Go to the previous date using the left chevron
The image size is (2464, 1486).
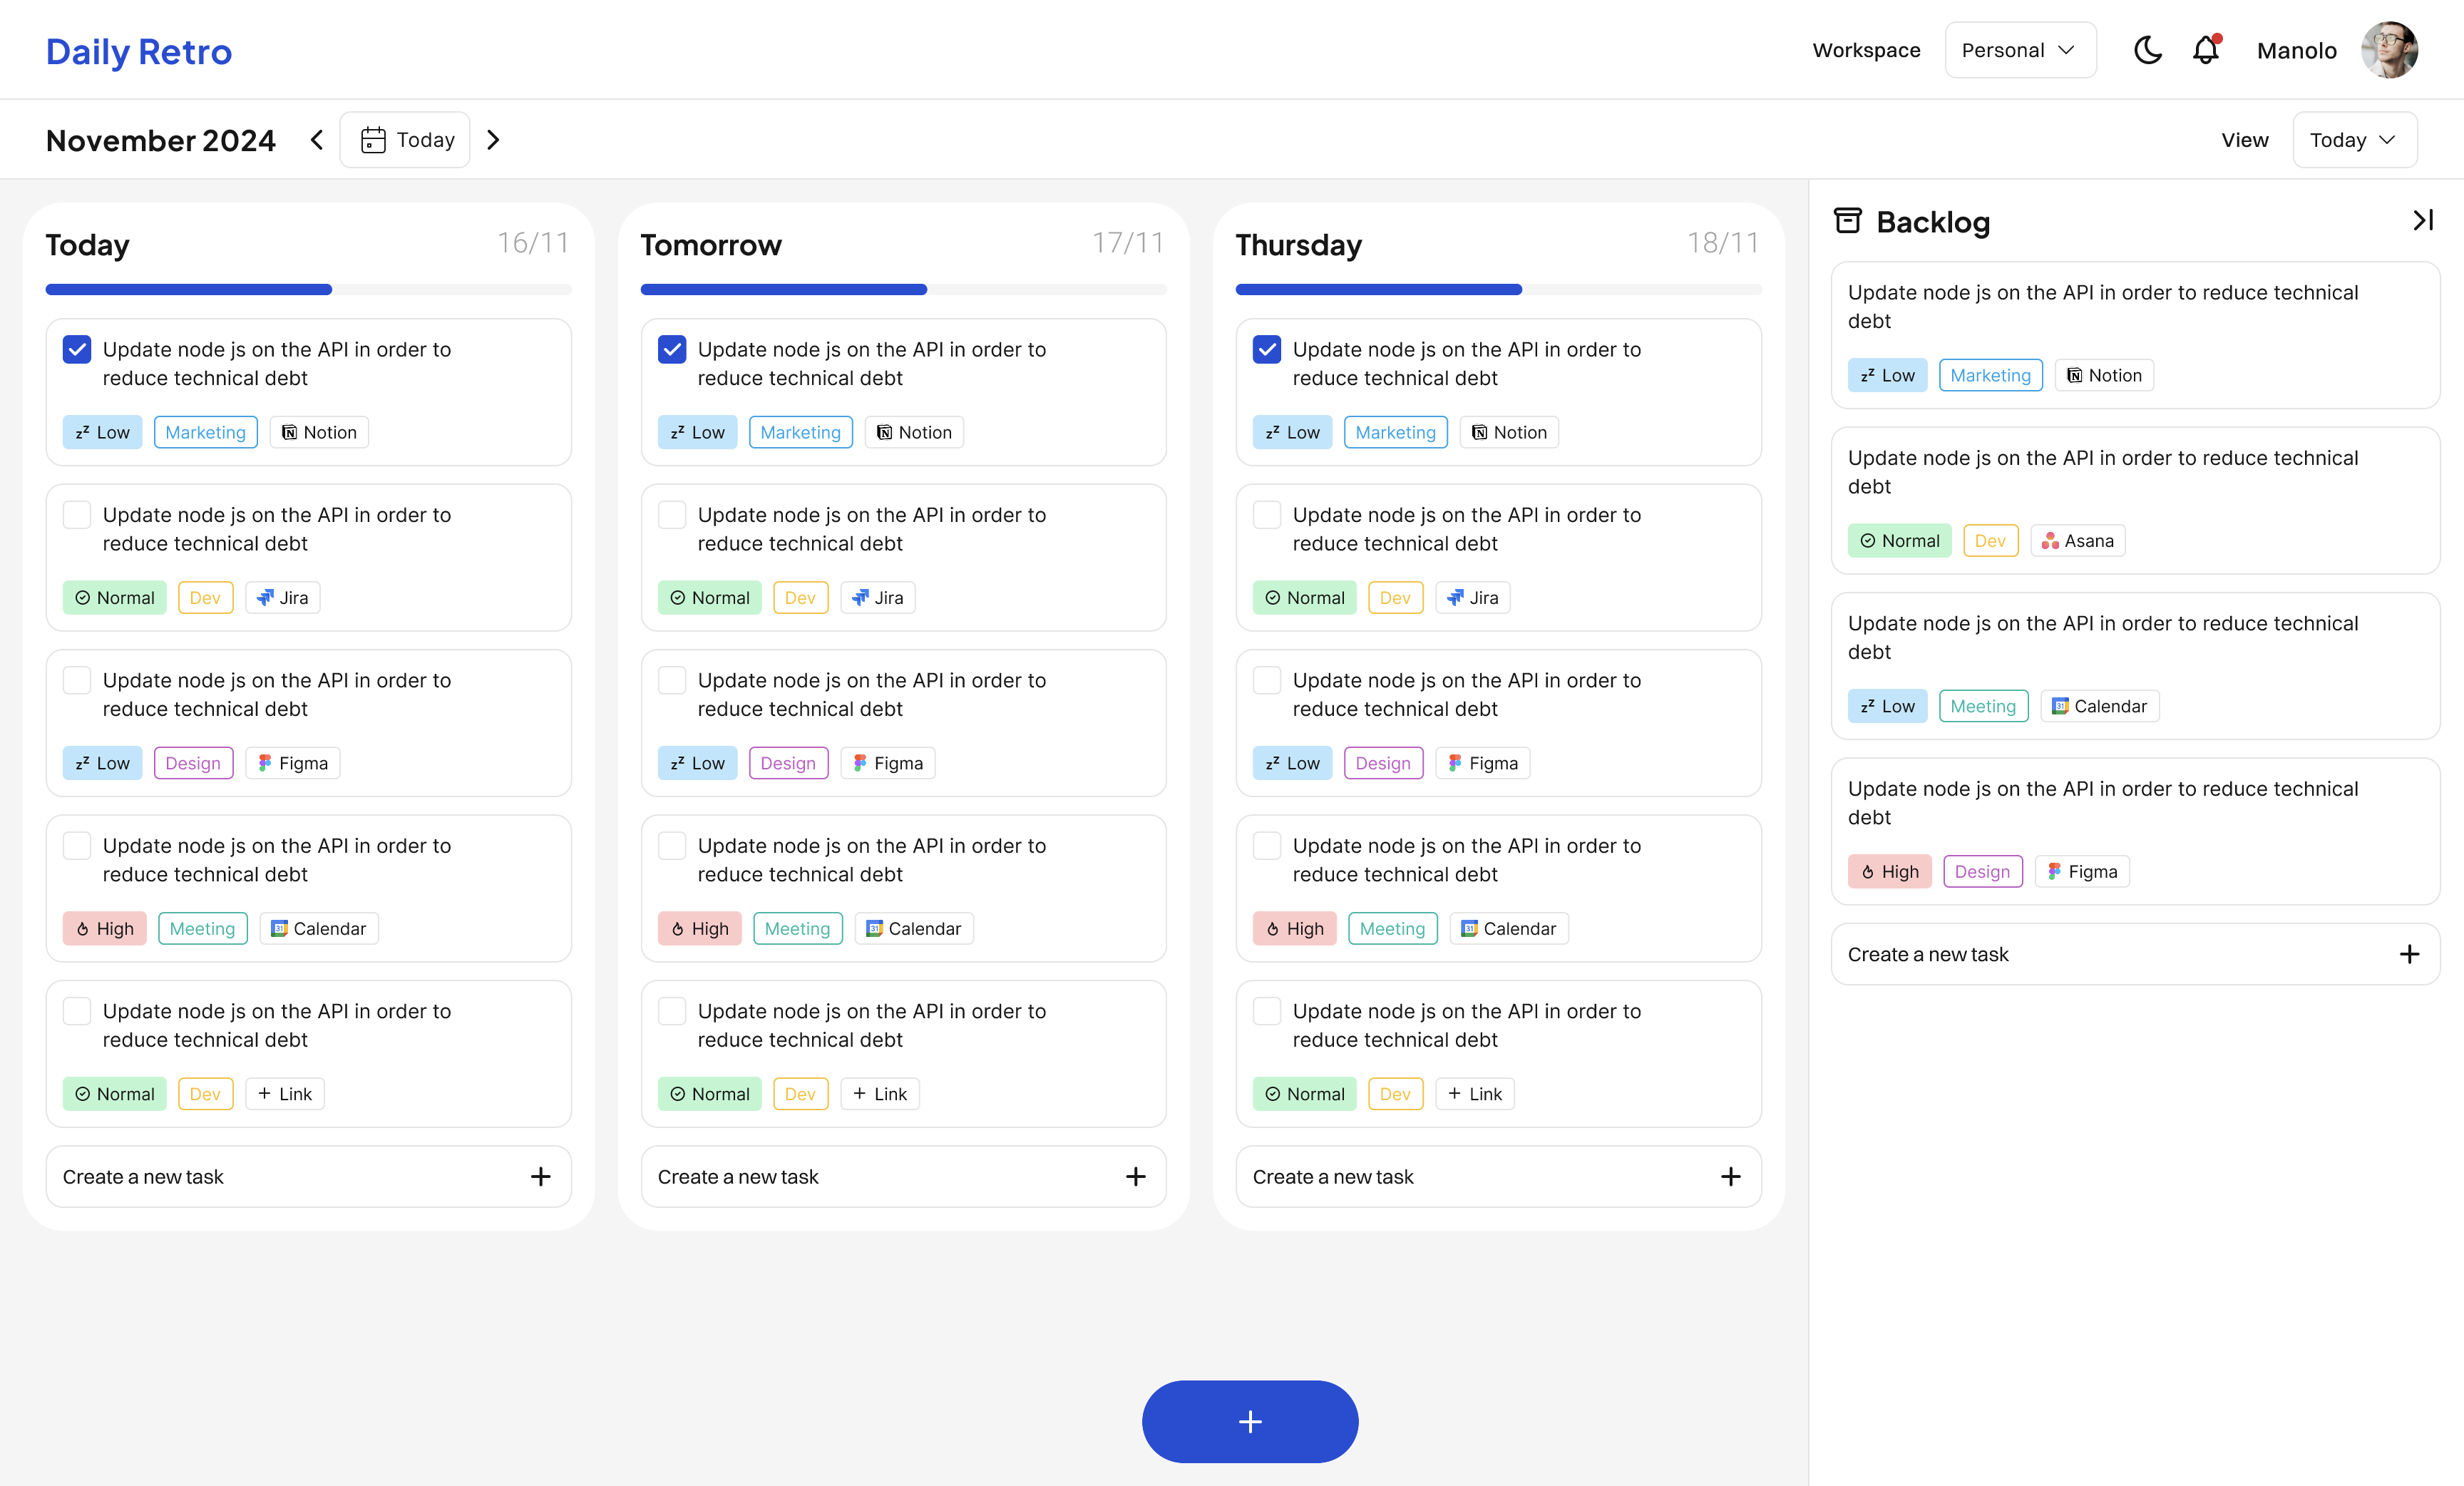click(317, 140)
